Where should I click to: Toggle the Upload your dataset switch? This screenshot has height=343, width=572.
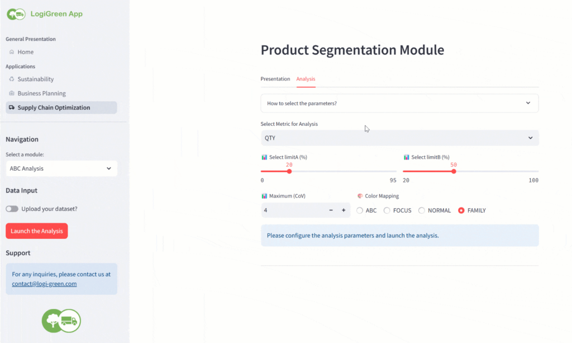point(12,209)
